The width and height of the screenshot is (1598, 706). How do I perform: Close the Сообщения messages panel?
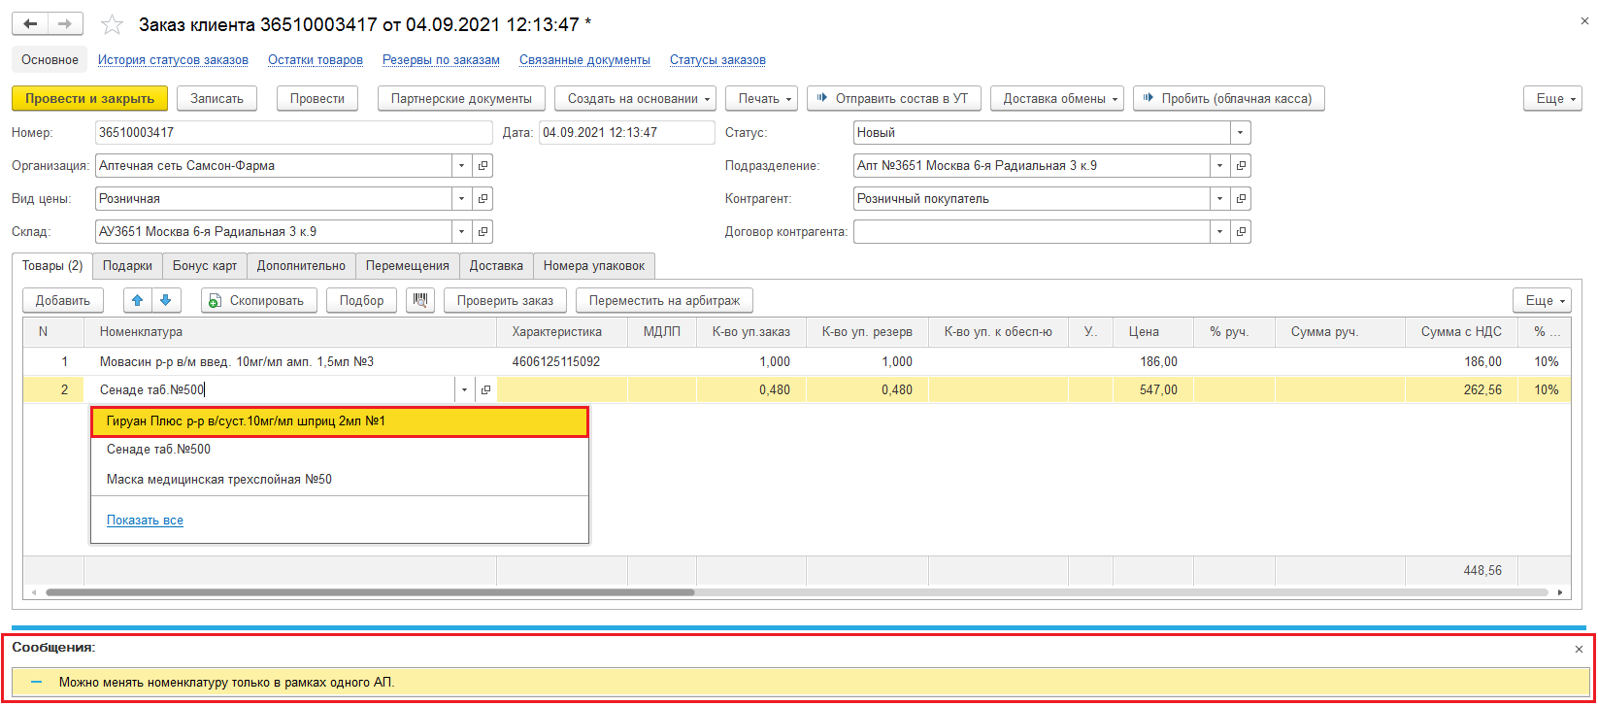pos(1579,649)
